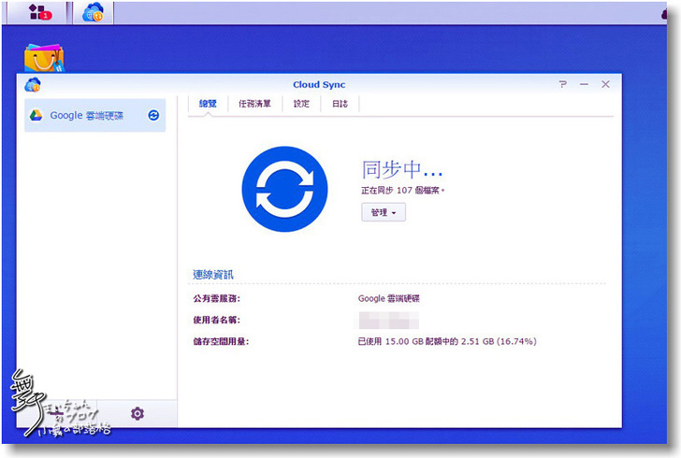Expand the 管理 dropdown button
The image size is (681, 458).
(384, 213)
